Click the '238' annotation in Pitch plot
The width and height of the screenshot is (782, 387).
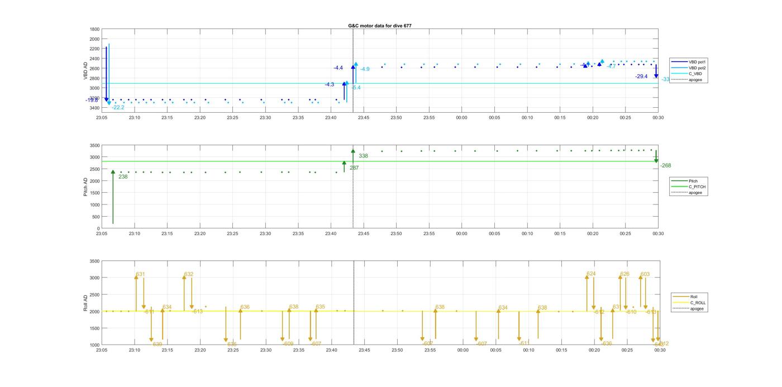point(123,176)
